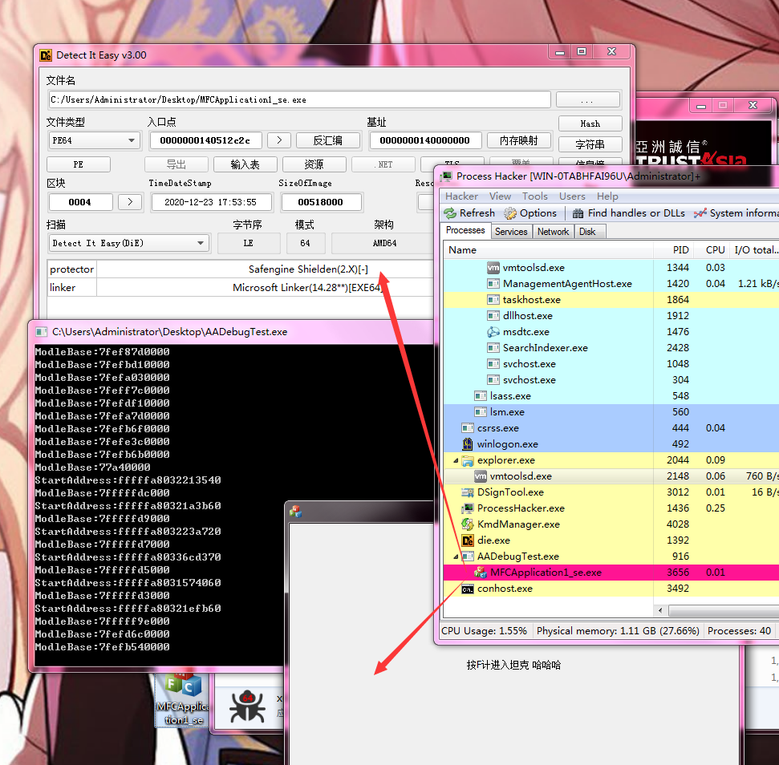Open the Users menu
Image resolution: width=779 pixels, height=765 pixels.
point(572,196)
